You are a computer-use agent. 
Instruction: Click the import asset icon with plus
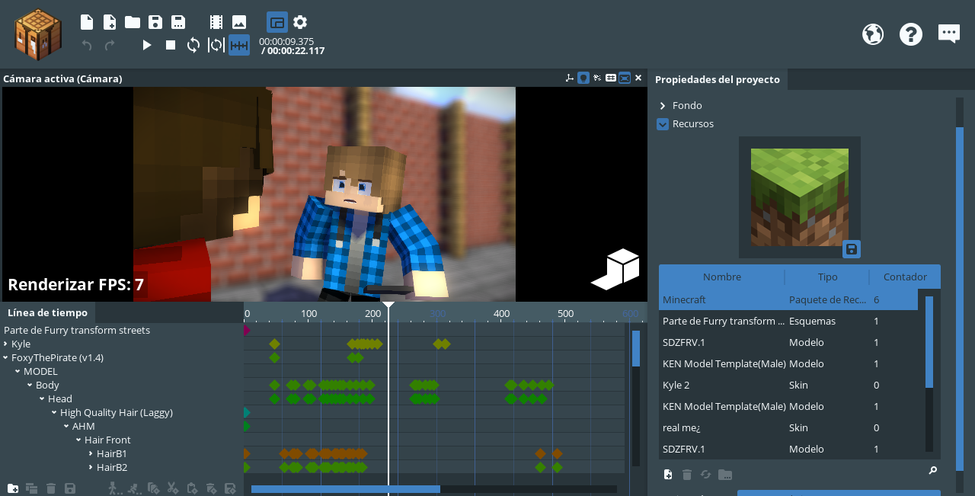(110, 22)
